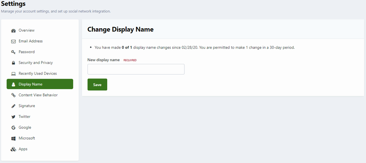Click the Change Display Name heading

tap(120, 29)
